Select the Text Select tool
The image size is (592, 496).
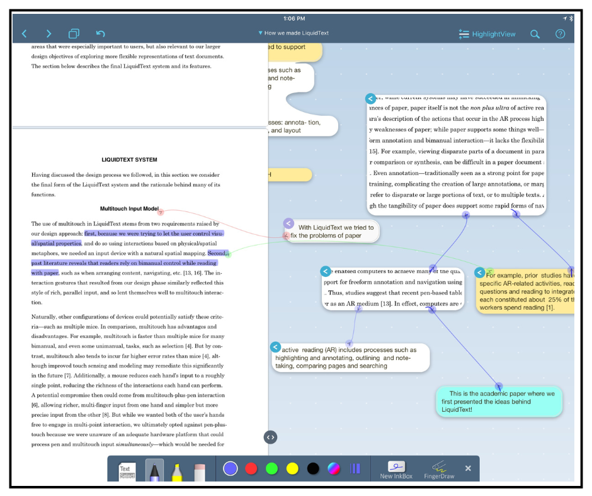pyautogui.click(x=127, y=471)
